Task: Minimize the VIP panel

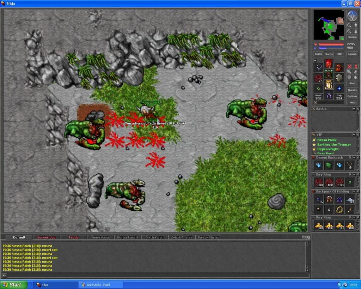Action: point(354,134)
